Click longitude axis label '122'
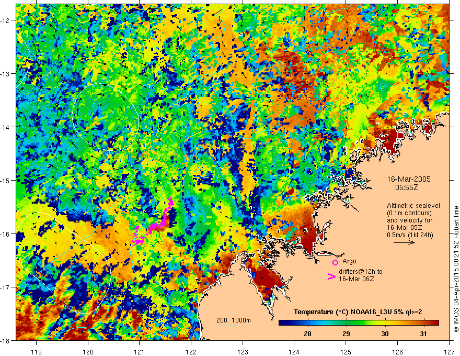 [x=191, y=352]
